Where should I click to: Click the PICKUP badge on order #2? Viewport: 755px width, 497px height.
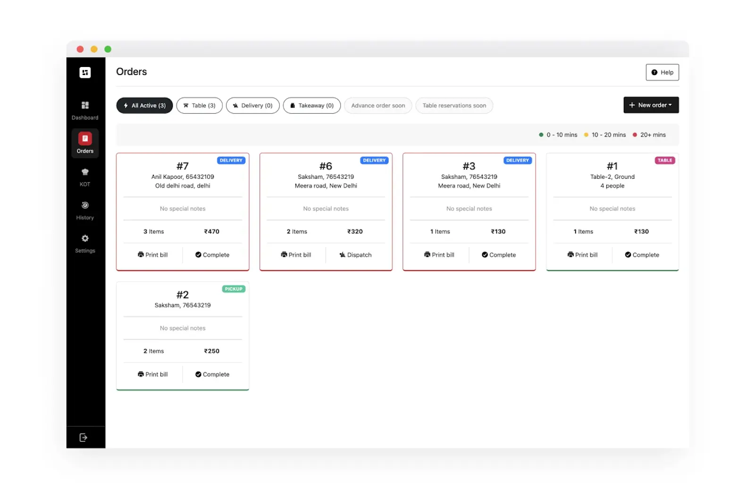click(x=234, y=289)
